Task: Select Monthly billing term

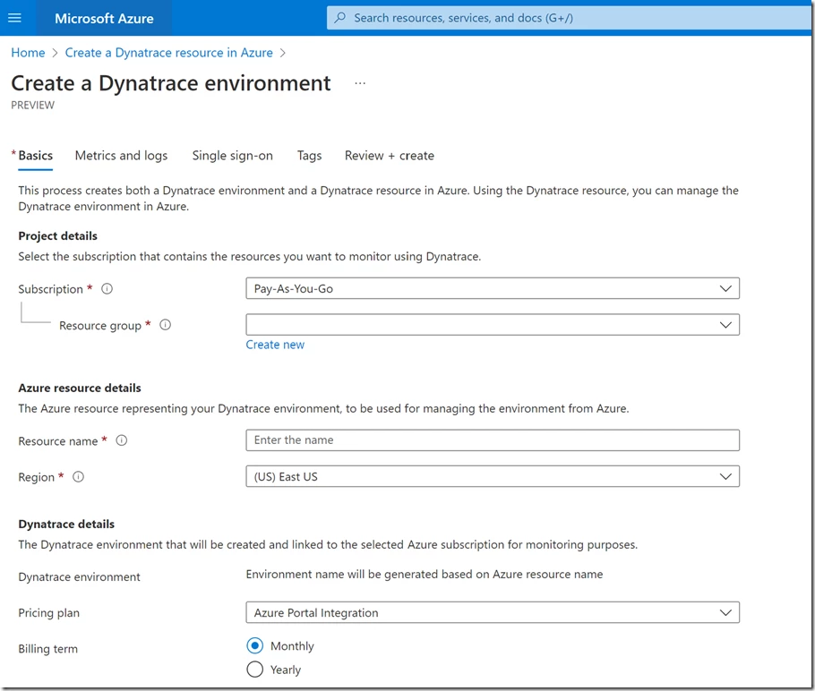Action: click(x=254, y=646)
